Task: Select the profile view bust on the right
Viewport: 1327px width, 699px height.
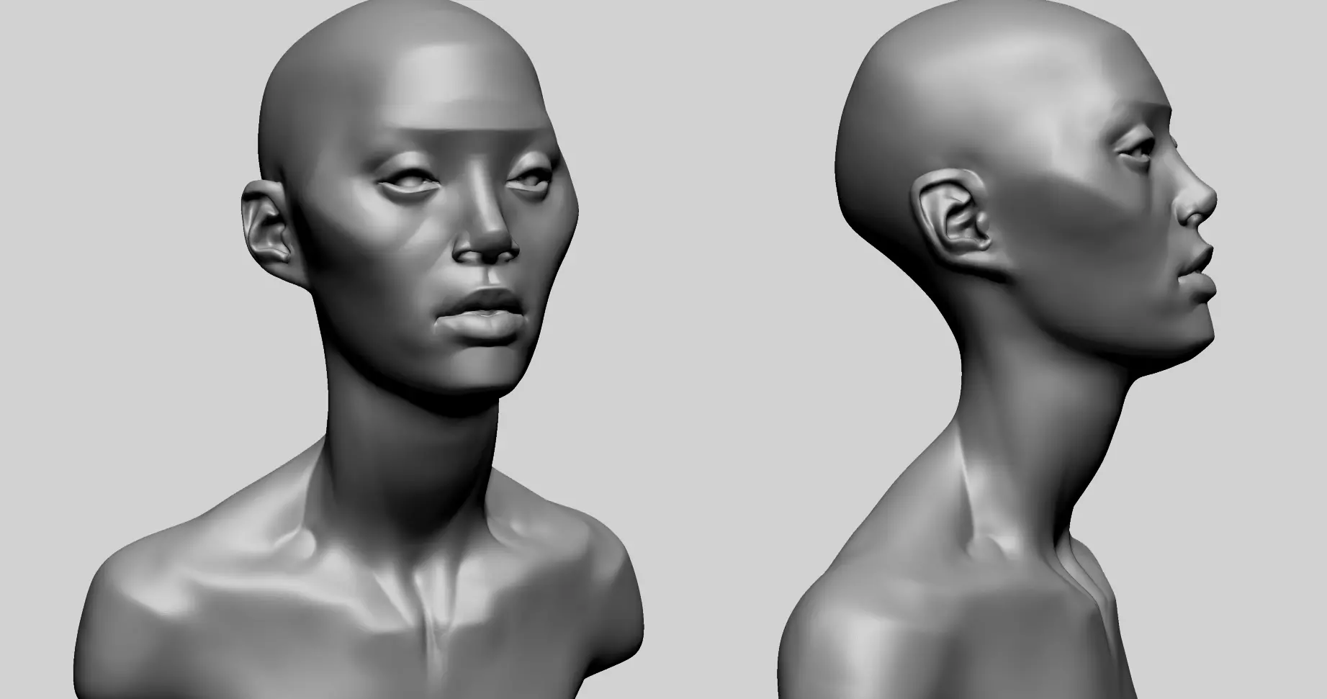Action: point(997,350)
